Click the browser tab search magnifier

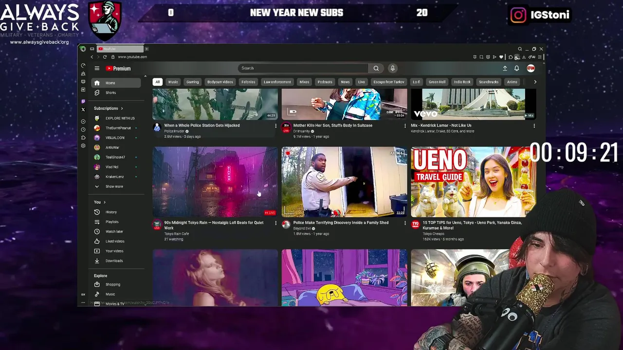click(x=520, y=49)
